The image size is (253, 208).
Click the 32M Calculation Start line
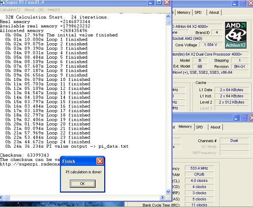coord(57,17)
